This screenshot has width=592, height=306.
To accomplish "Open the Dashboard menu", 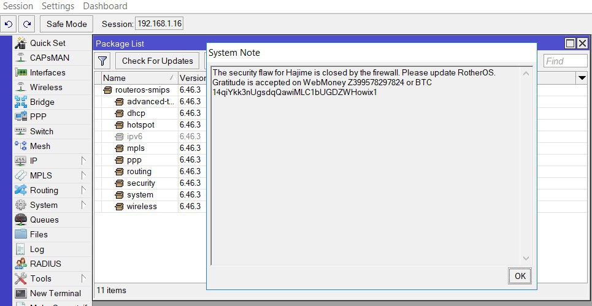I will tap(105, 6).
